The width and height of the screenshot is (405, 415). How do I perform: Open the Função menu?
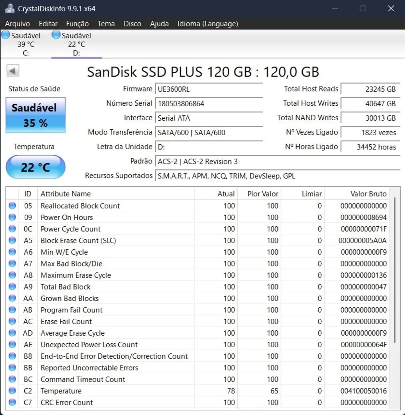77,24
